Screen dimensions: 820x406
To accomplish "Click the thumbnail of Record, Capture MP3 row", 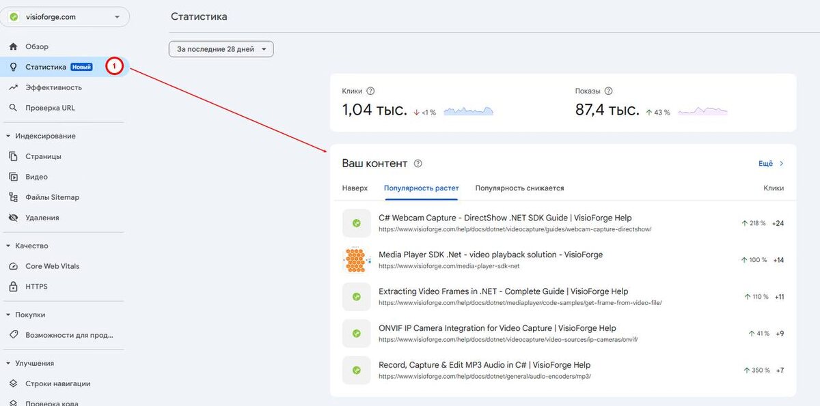I will [x=356, y=370].
